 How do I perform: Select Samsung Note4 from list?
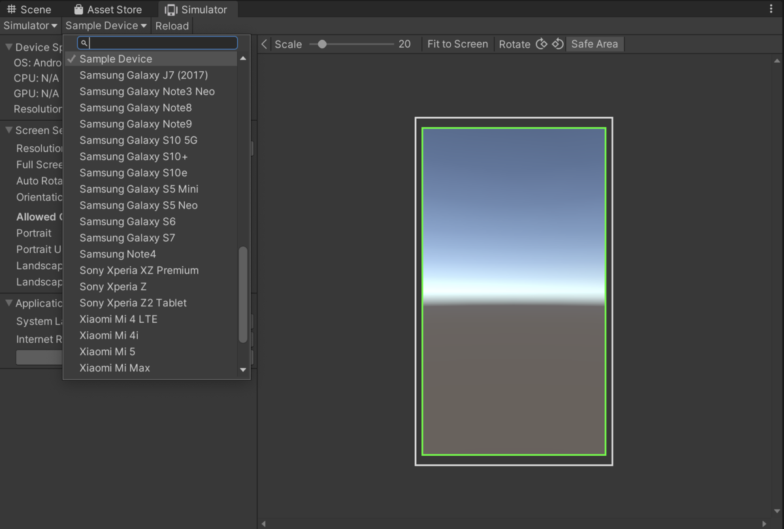pos(151,254)
